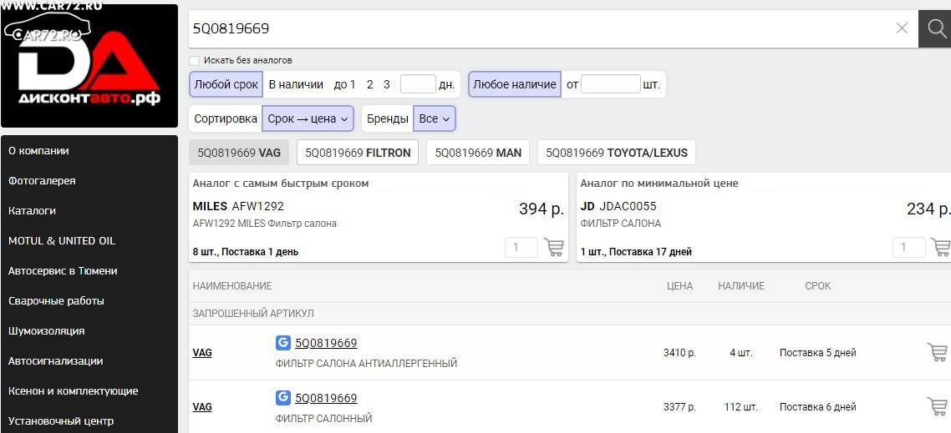Click the MILES AFW1292 analog title

pos(238,206)
